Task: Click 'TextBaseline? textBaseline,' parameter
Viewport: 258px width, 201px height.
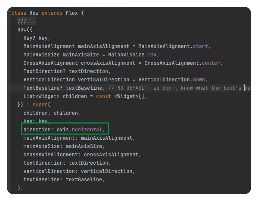Action: 64,88
